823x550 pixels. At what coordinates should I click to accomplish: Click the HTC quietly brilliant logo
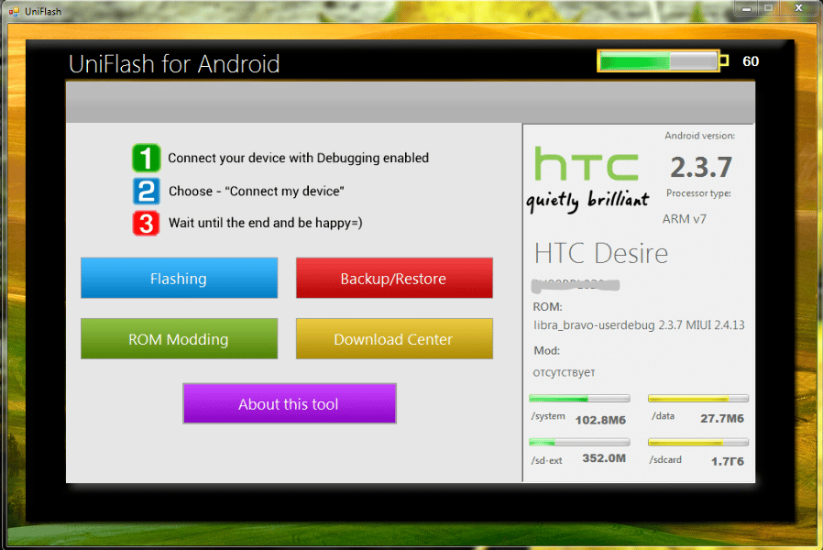(x=587, y=179)
